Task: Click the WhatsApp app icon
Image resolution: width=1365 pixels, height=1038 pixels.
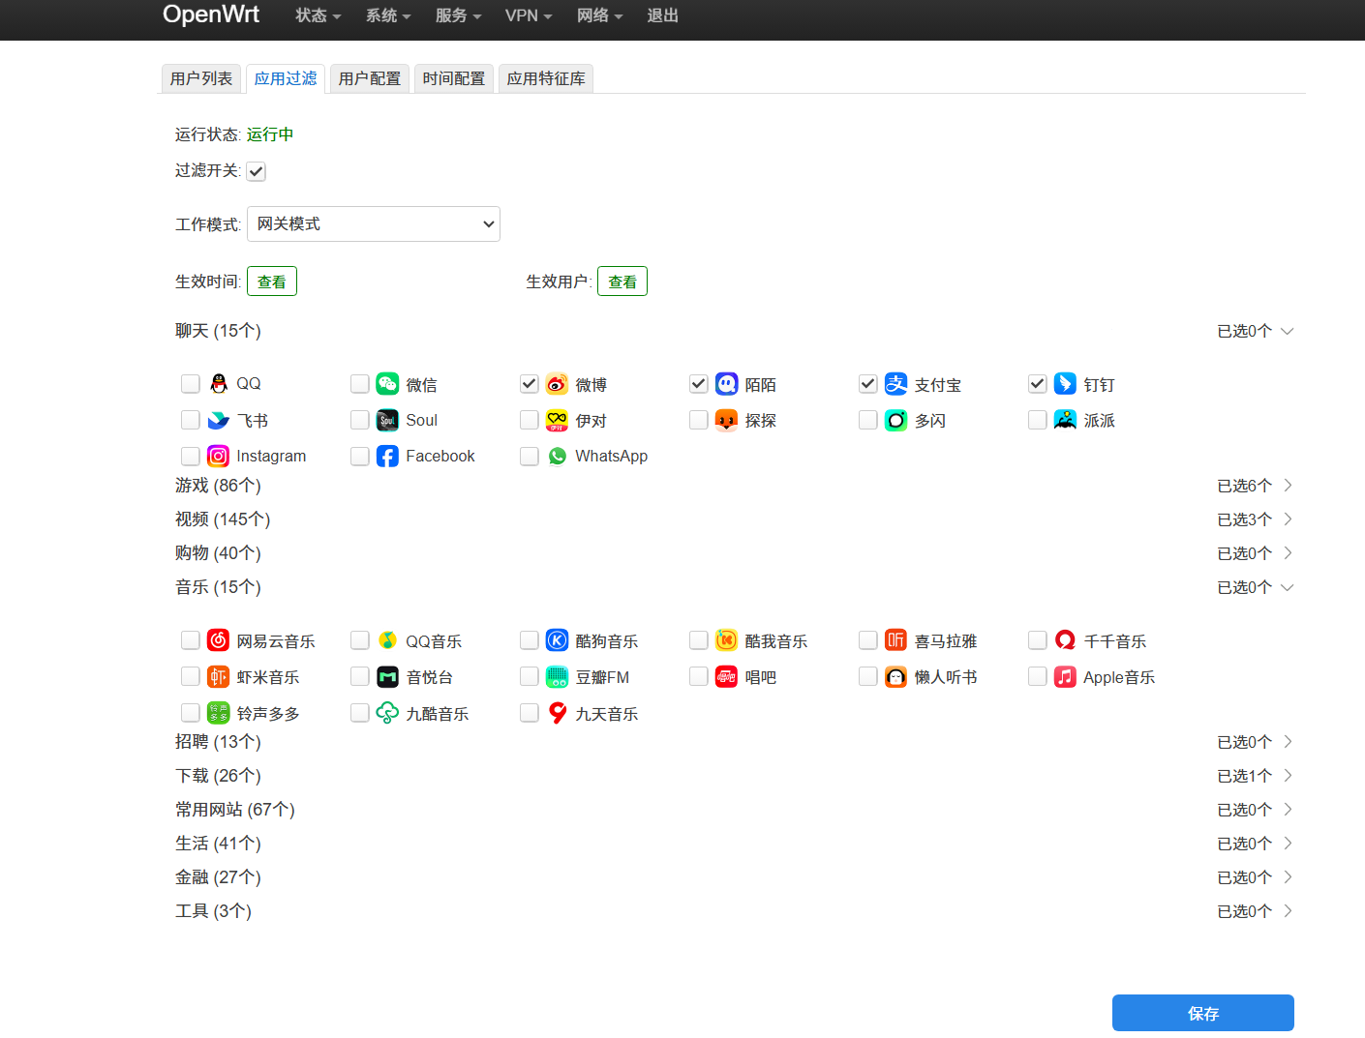Action: coord(557,456)
